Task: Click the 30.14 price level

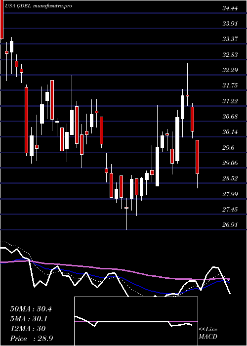Action: (x=230, y=132)
